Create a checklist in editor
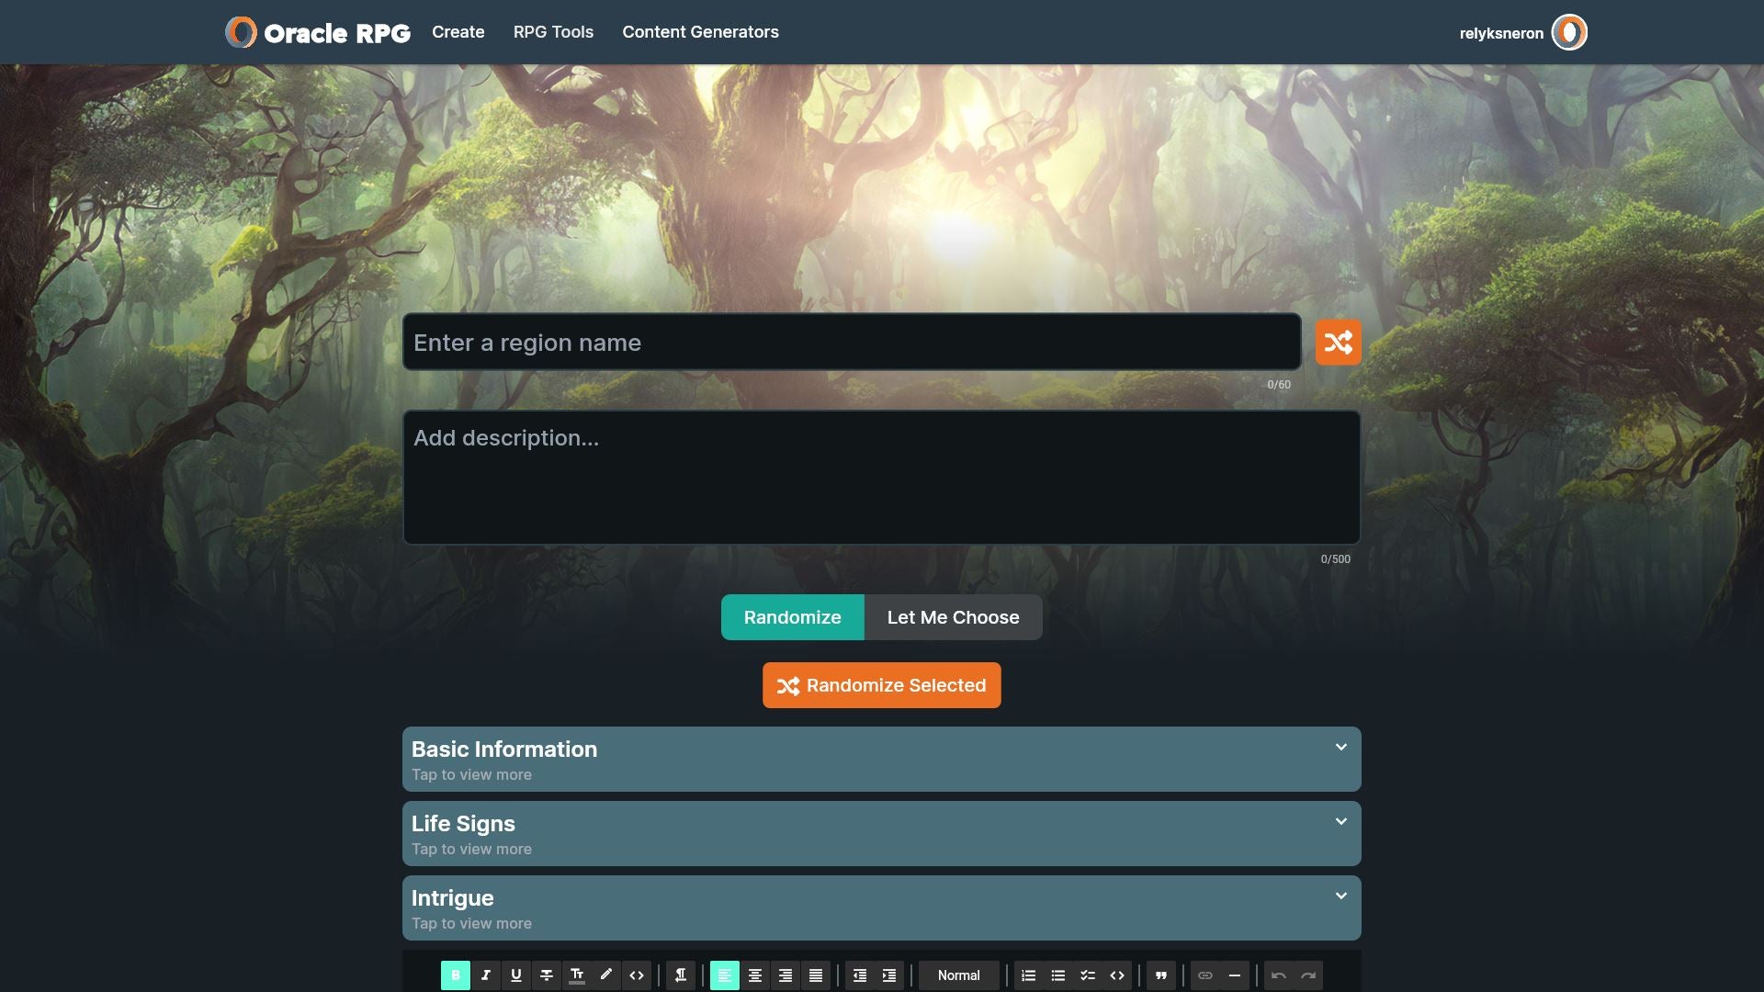Screen dimensions: 1764x992 [x=1088, y=975]
